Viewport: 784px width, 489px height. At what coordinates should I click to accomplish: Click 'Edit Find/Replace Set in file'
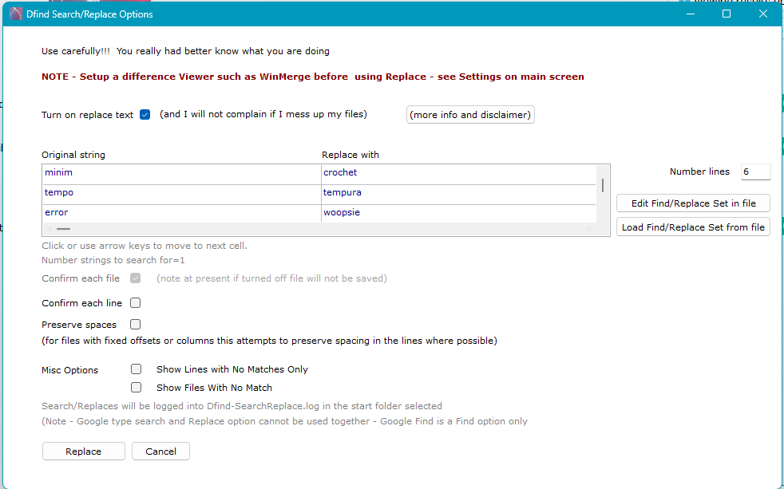[692, 203]
